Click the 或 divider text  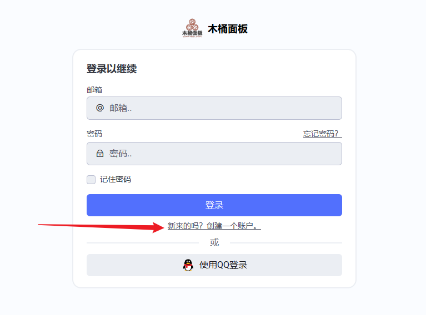point(214,242)
